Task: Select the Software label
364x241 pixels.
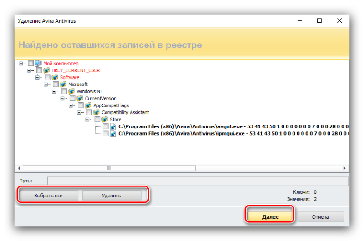Action: [70, 77]
